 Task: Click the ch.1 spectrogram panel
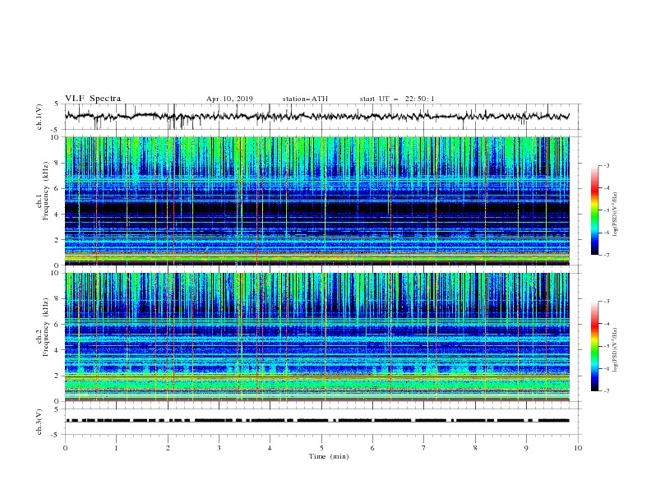(317, 201)
